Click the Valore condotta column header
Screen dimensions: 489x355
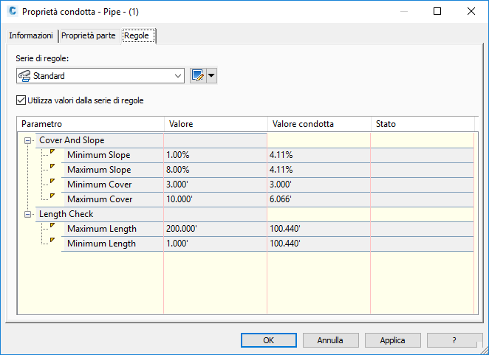[x=318, y=124]
